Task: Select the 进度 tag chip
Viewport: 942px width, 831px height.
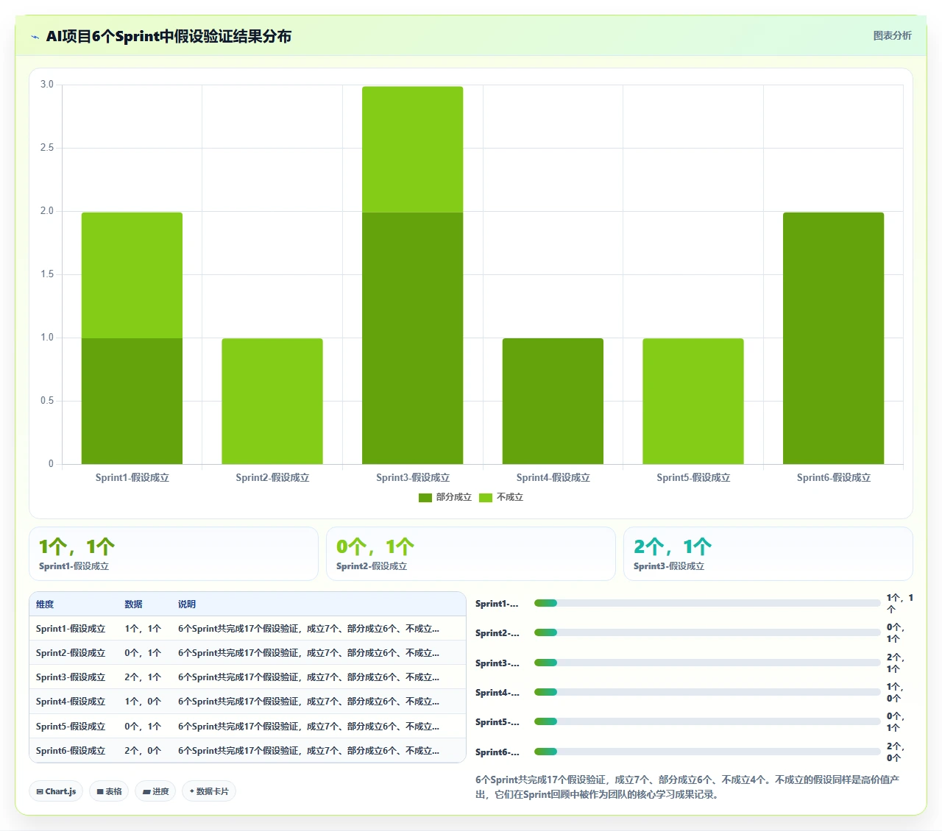Action: [x=155, y=791]
